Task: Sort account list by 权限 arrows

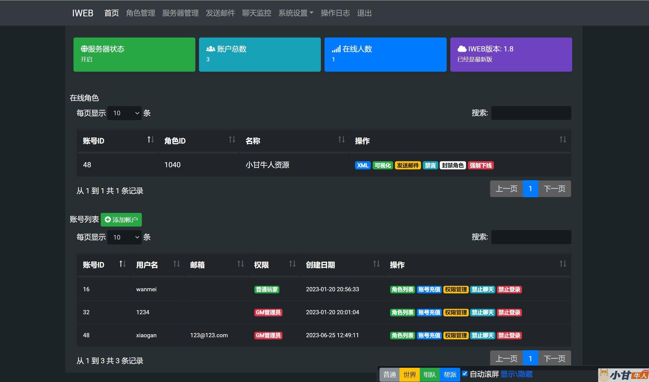Action: (x=292, y=264)
